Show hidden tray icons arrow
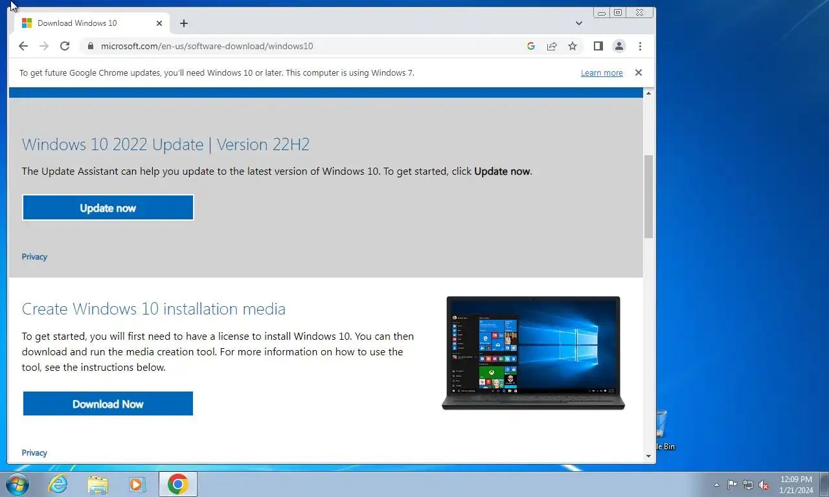The width and height of the screenshot is (829, 497). click(x=716, y=485)
